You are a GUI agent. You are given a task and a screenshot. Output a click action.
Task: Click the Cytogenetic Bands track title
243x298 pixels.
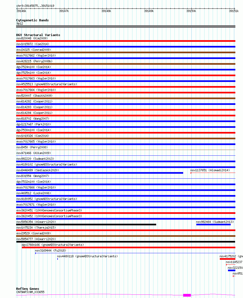pyautogui.click(x=32, y=20)
